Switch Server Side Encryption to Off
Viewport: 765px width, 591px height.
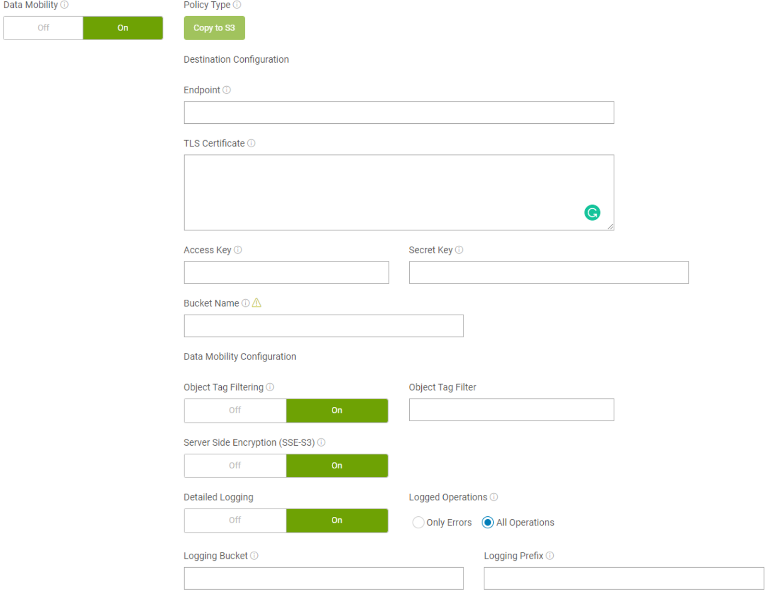click(x=235, y=465)
